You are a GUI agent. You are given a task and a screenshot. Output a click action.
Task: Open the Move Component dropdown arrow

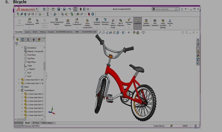click(x=77, y=28)
